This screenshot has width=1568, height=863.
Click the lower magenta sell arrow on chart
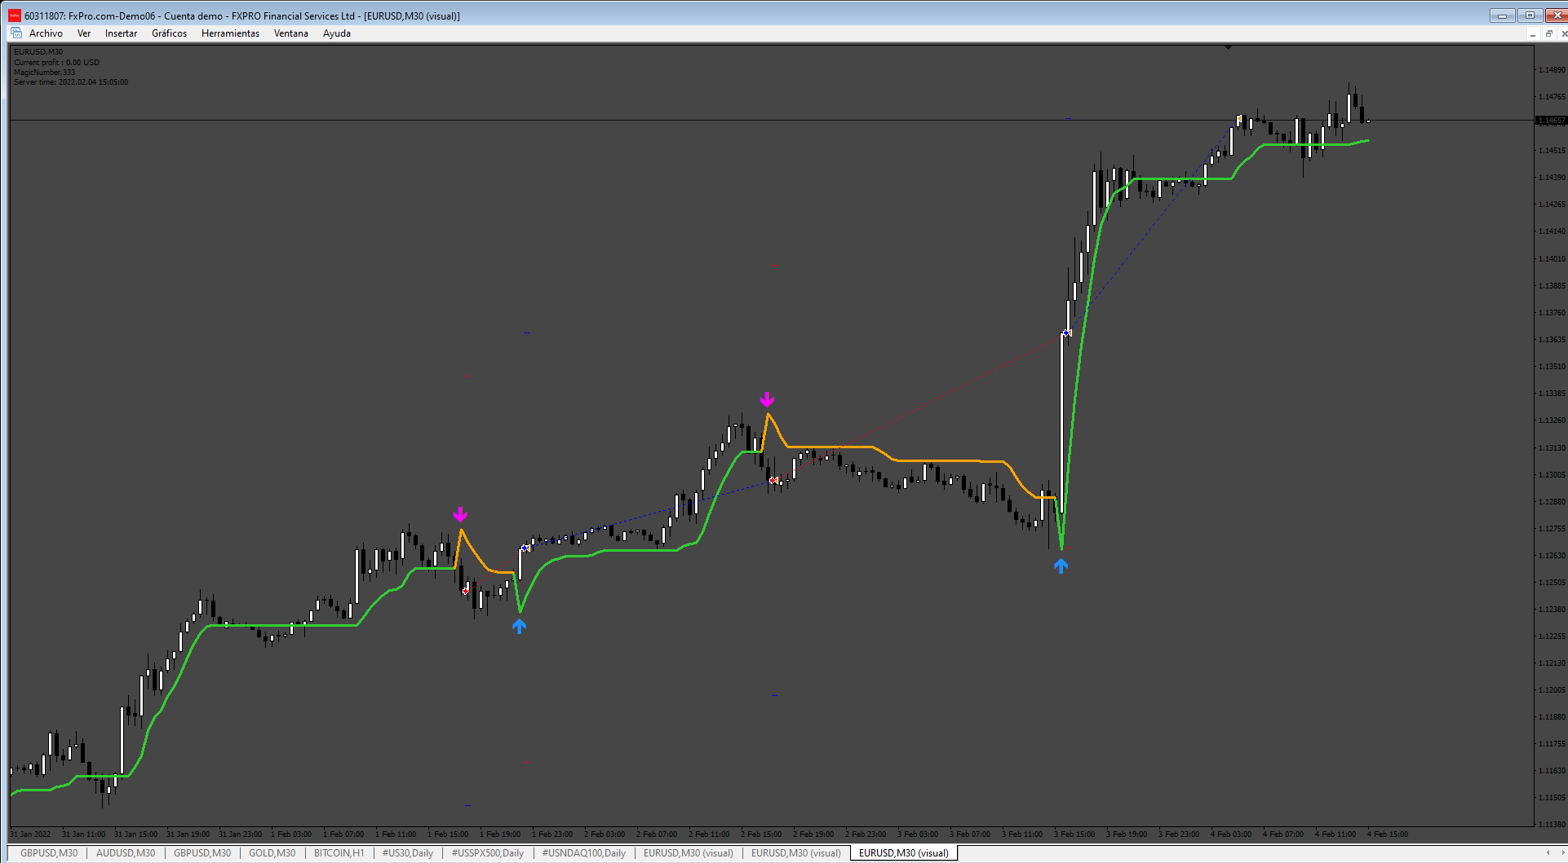[x=460, y=514]
